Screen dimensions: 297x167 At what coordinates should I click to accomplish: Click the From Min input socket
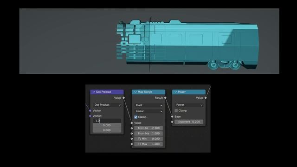coord(132,128)
